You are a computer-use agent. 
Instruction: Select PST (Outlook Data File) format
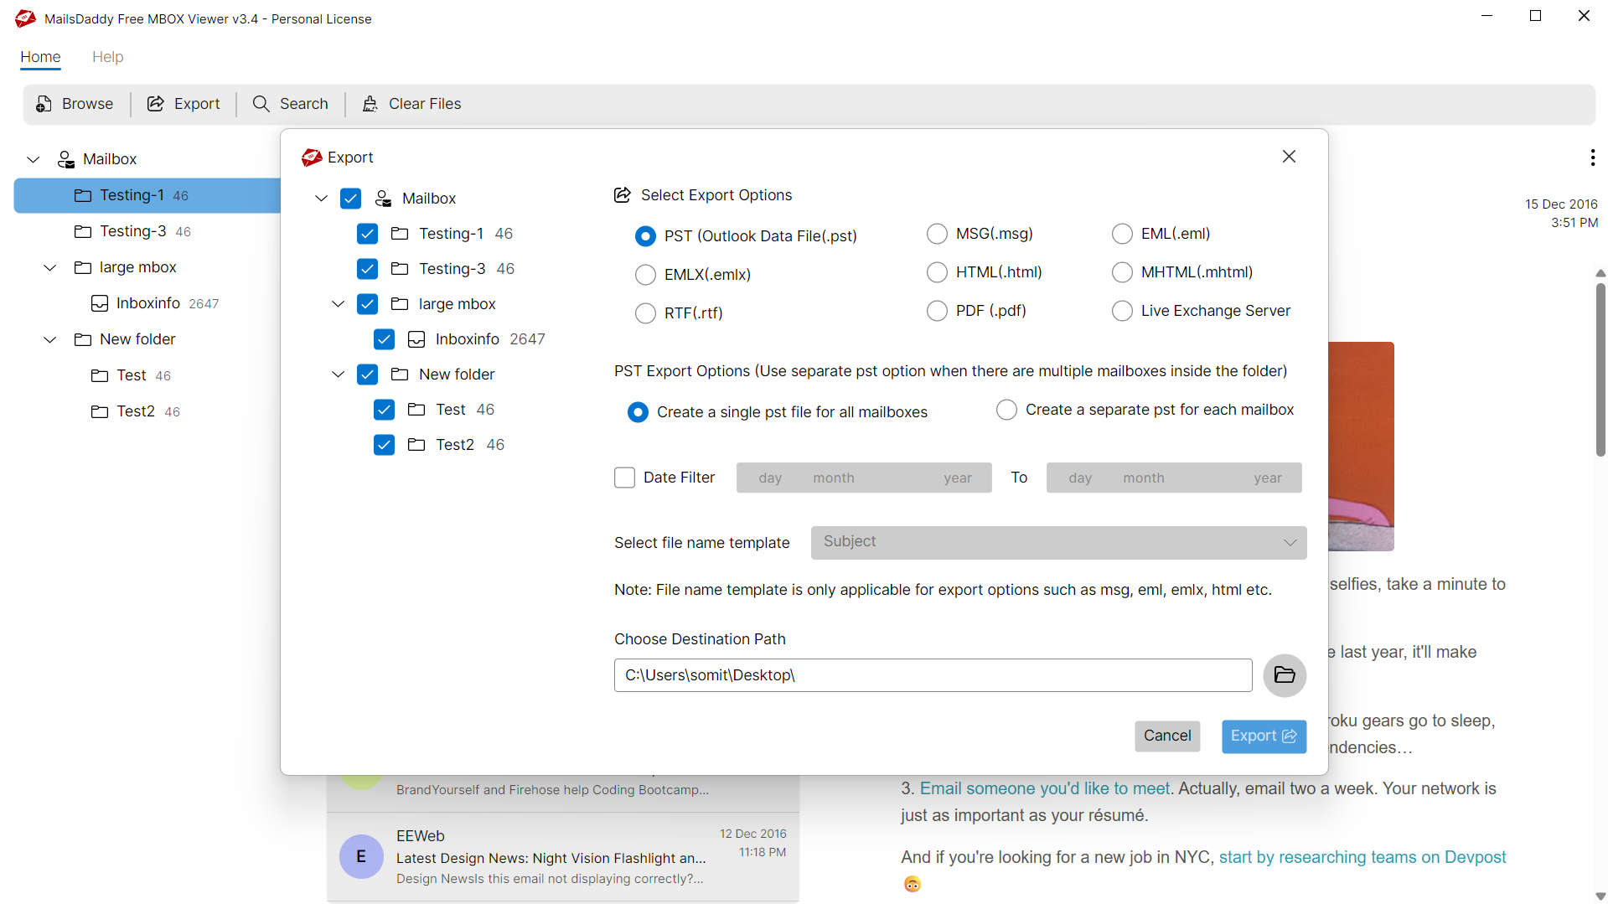point(645,236)
